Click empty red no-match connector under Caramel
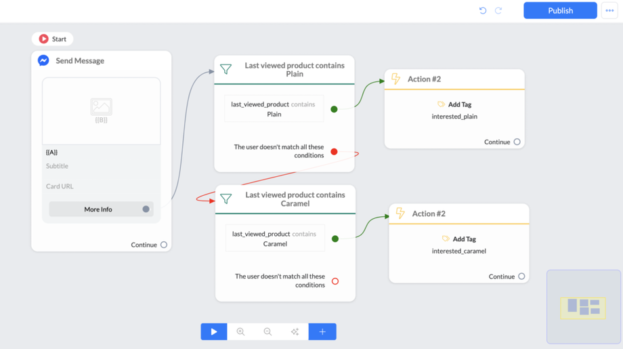 (335, 281)
